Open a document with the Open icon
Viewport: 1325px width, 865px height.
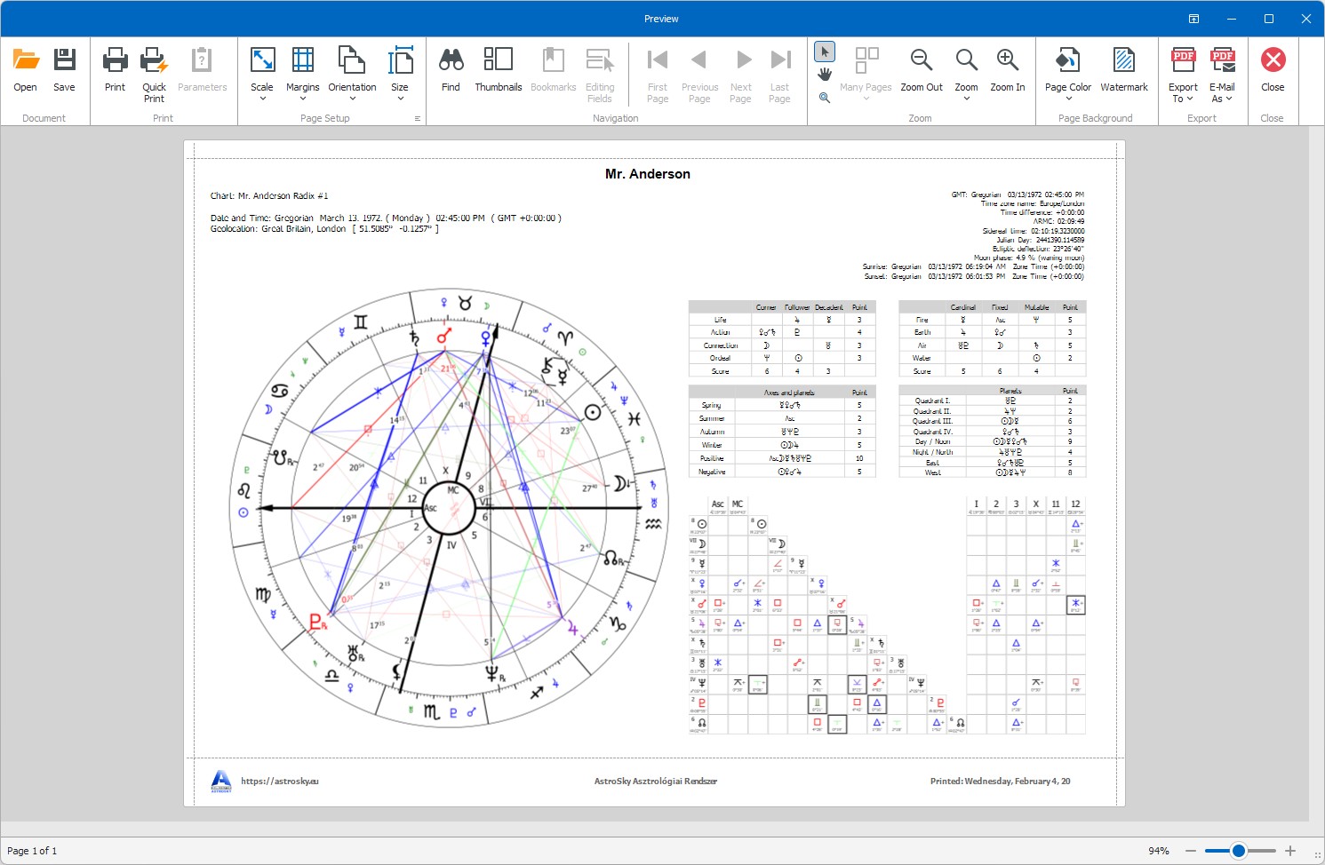click(x=26, y=70)
